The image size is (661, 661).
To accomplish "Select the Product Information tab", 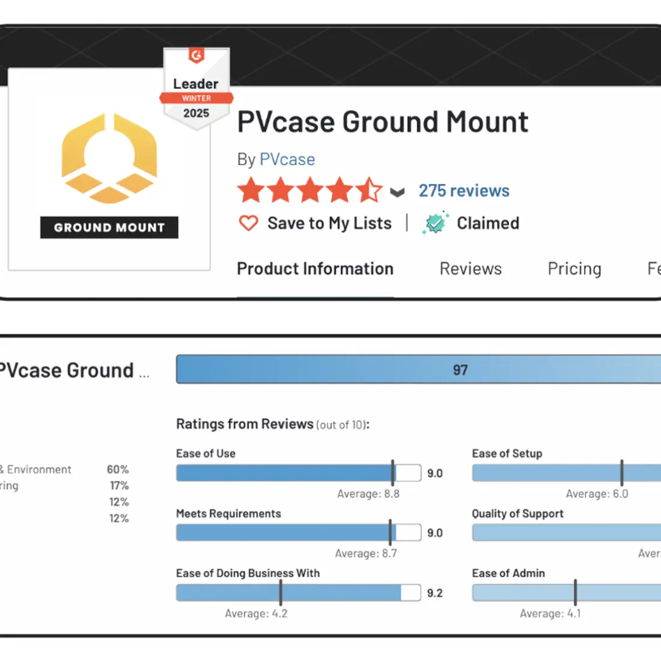I will pos(315,269).
